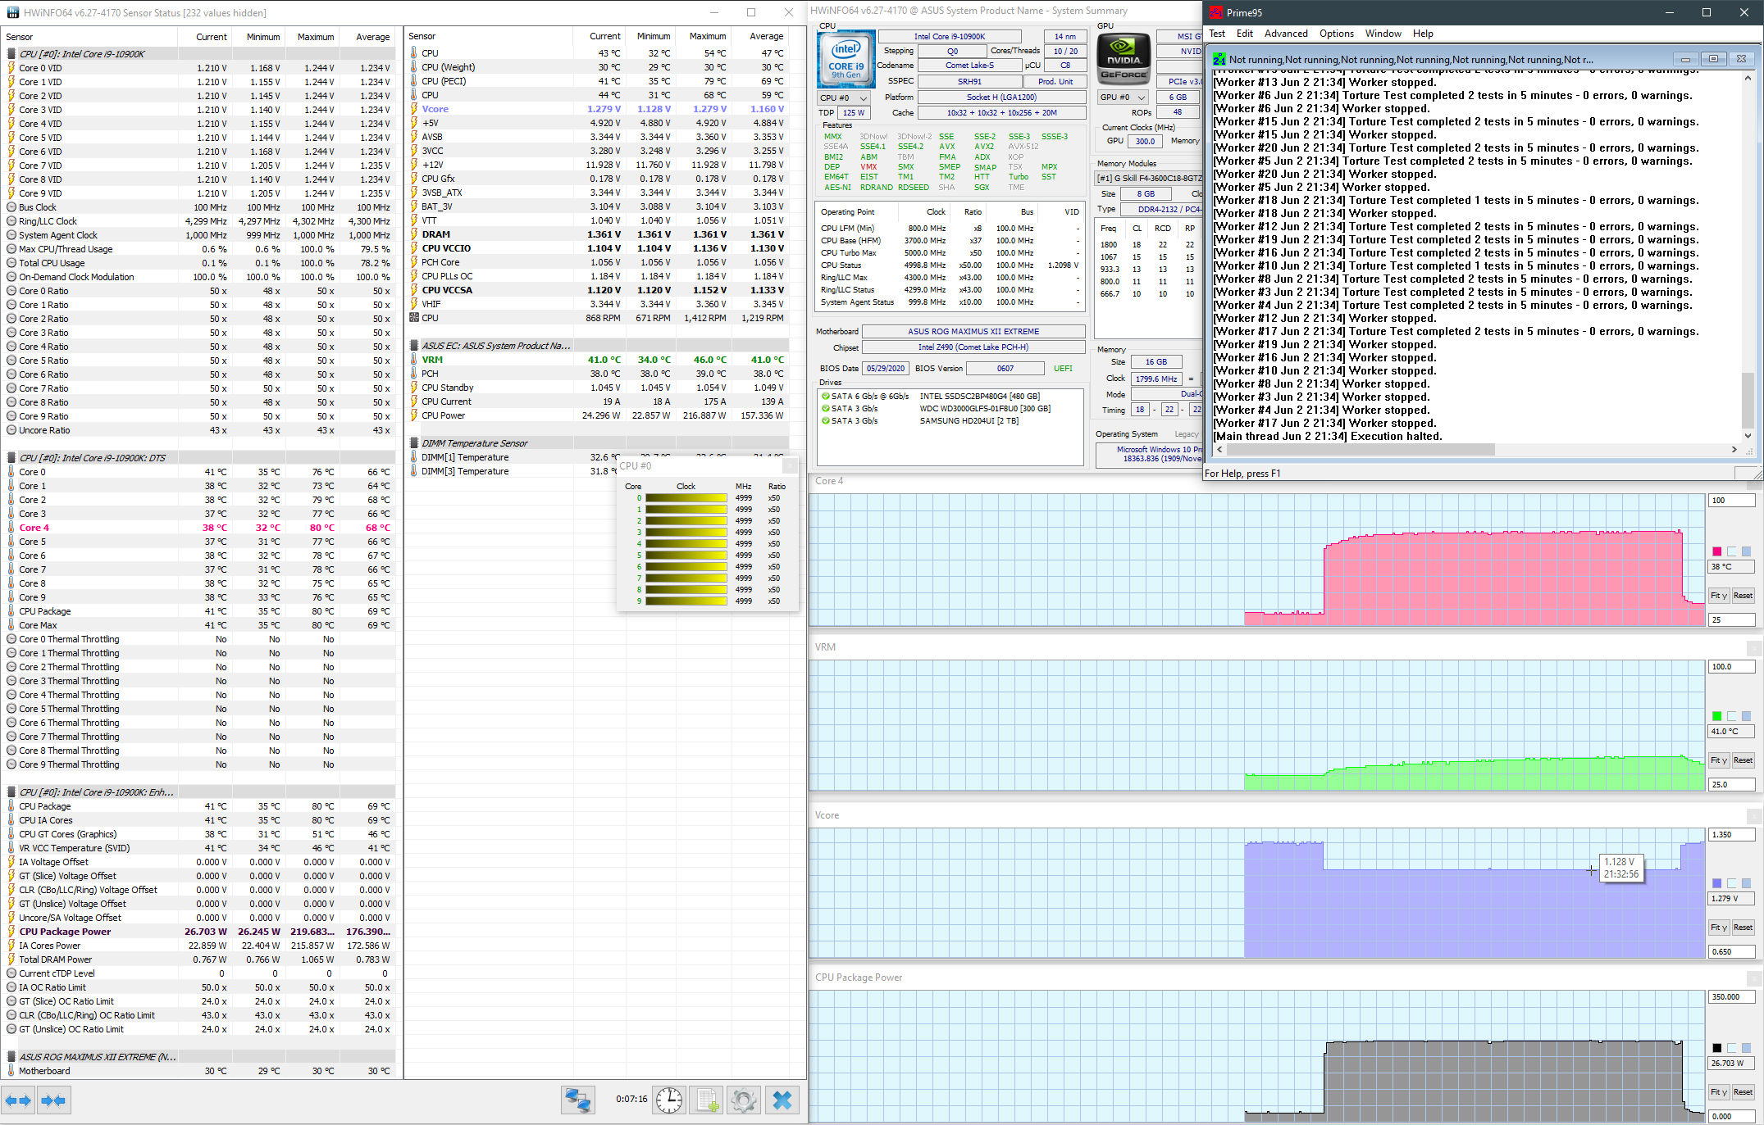
Task: Open the CPU #0 selector dropdown
Action: point(844,98)
